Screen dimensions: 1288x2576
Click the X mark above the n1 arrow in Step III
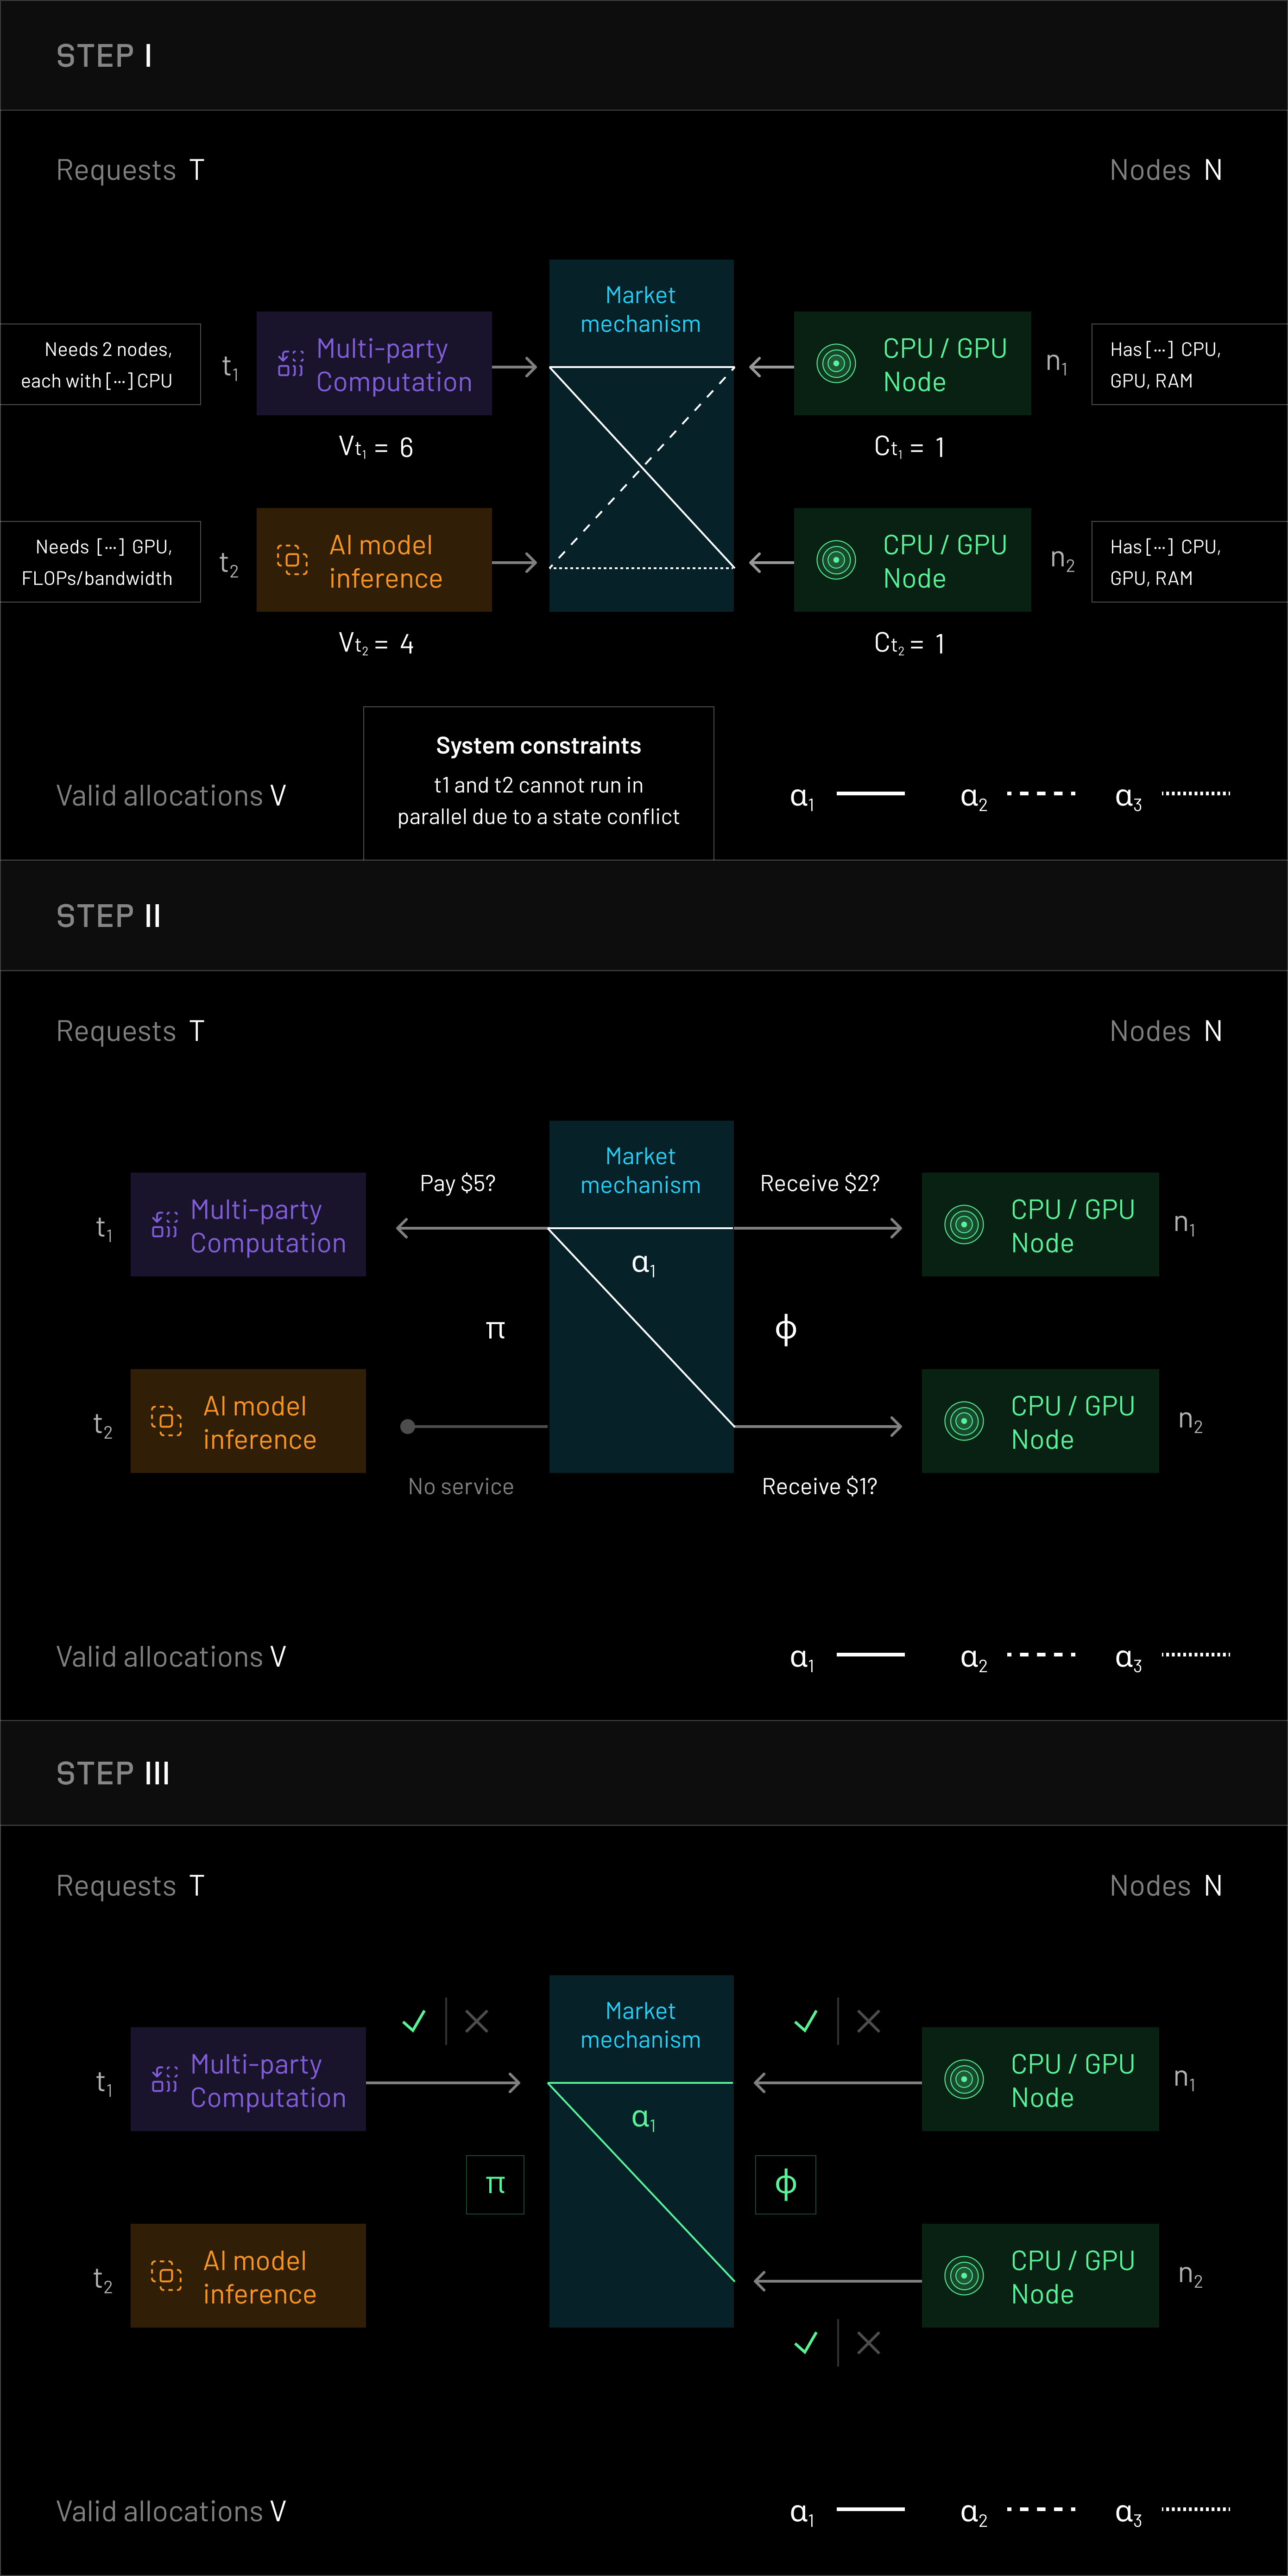click(x=868, y=2021)
